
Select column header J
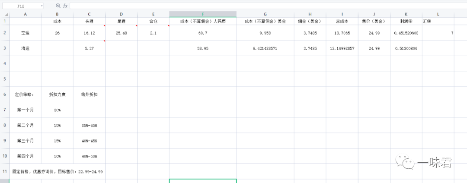coord(374,14)
